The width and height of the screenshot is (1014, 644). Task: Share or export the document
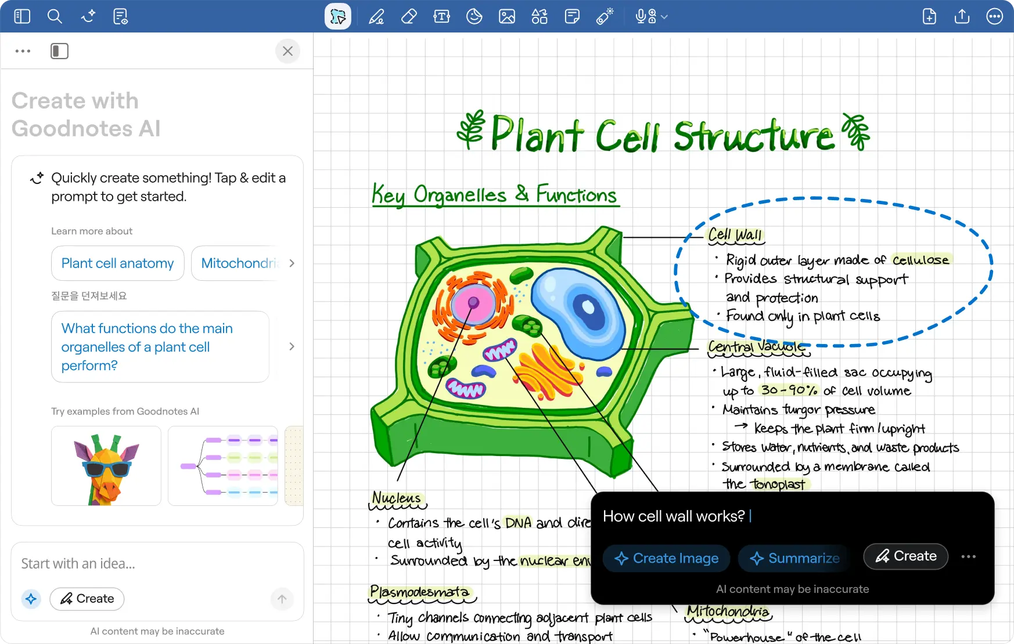962,16
